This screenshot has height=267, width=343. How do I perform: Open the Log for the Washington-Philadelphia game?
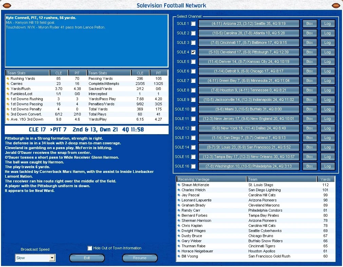pyautogui.click(x=328, y=166)
